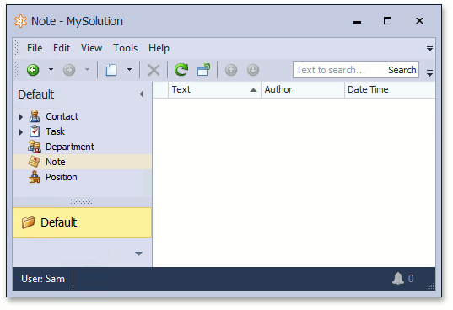Open the Tools menu
This screenshot has height=310, width=453.
pos(125,48)
